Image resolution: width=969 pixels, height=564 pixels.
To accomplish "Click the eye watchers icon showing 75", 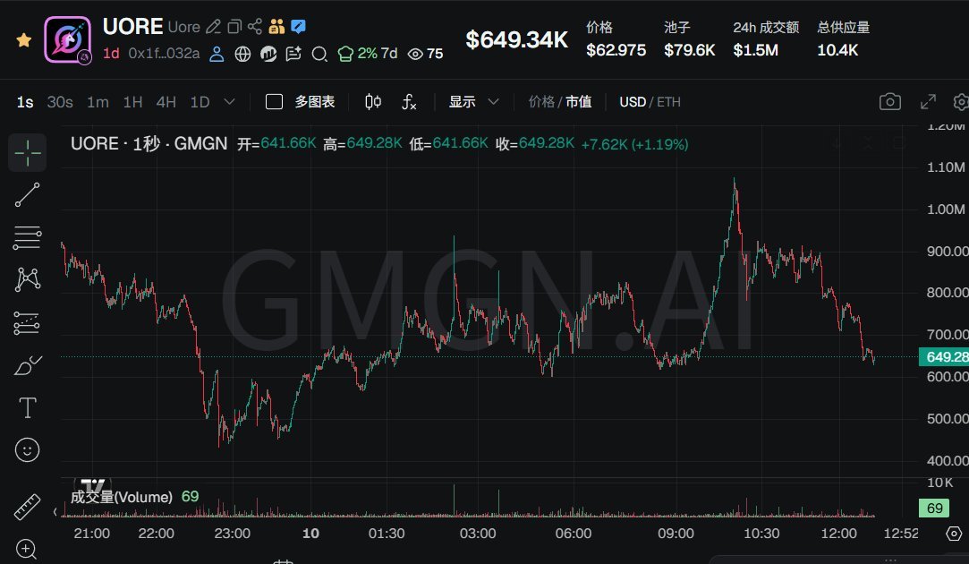I will [x=425, y=54].
